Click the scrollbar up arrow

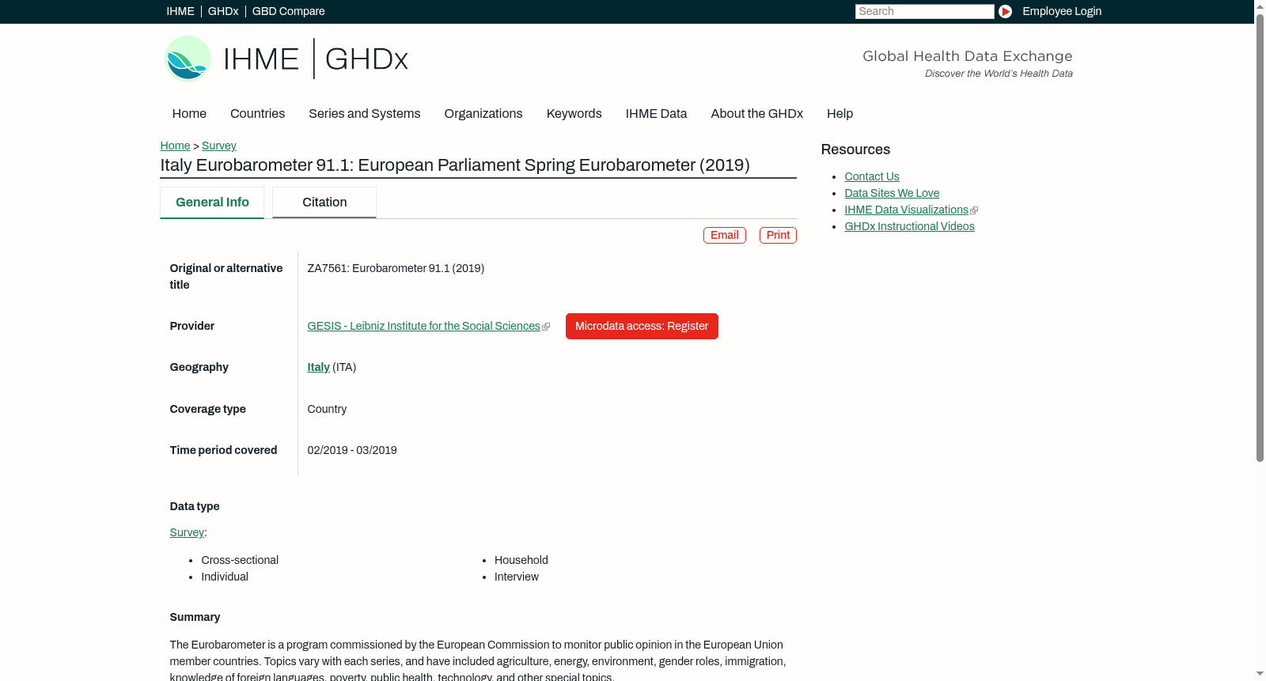pyautogui.click(x=1260, y=6)
